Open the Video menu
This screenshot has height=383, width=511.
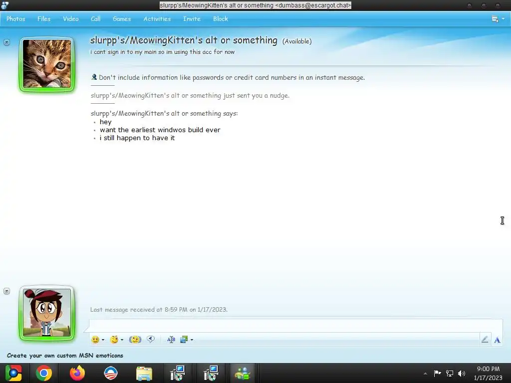pyautogui.click(x=71, y=19)
